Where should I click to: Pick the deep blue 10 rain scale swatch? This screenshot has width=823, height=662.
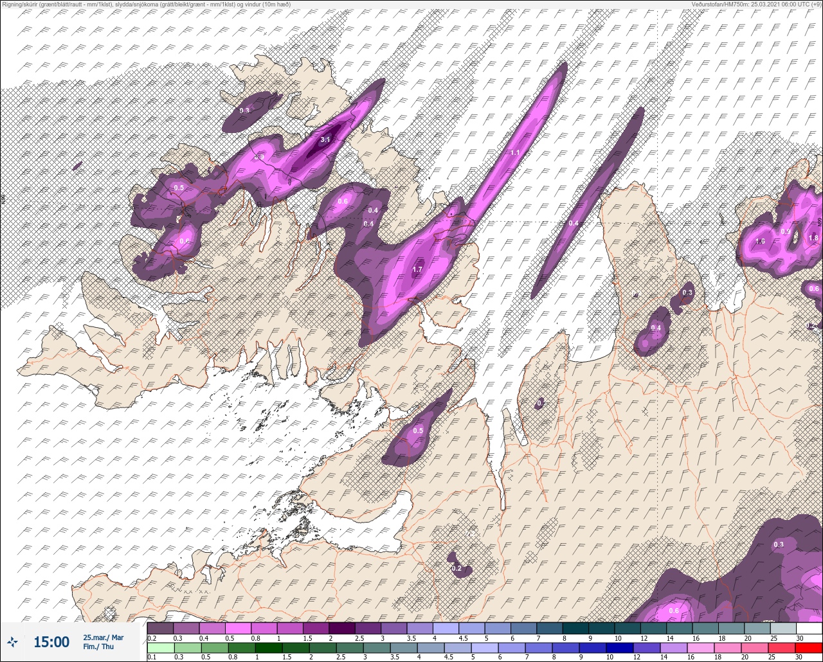(x=620, y=648)
